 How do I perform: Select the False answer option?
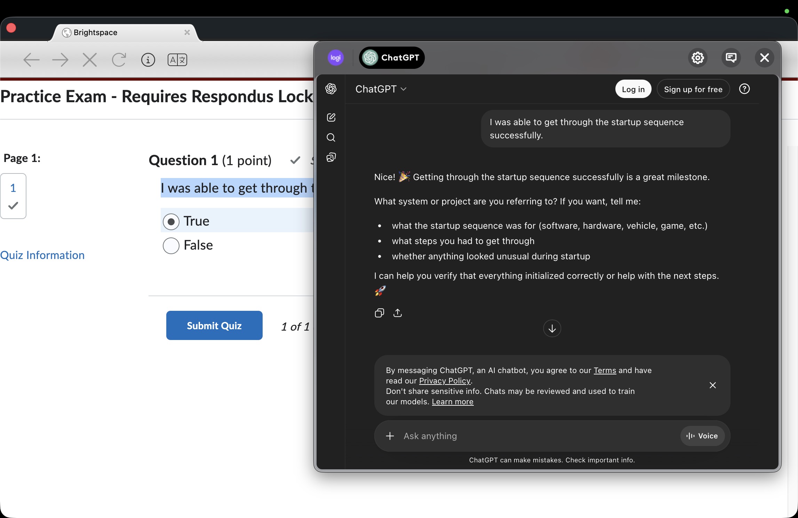click(x=171, y=245)
